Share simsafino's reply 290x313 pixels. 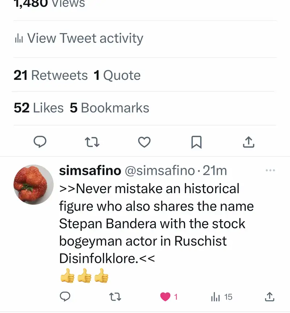tap(269, 297)
